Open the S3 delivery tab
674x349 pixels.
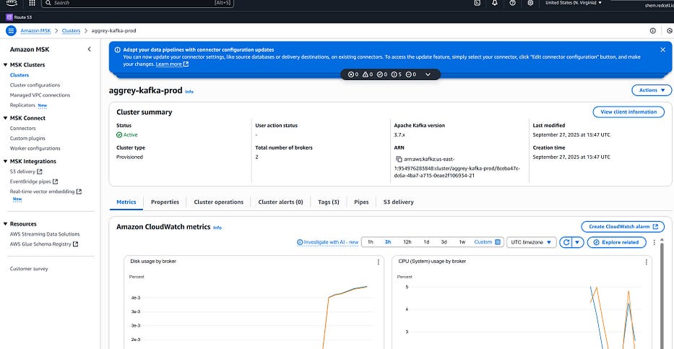pos(399,202)
